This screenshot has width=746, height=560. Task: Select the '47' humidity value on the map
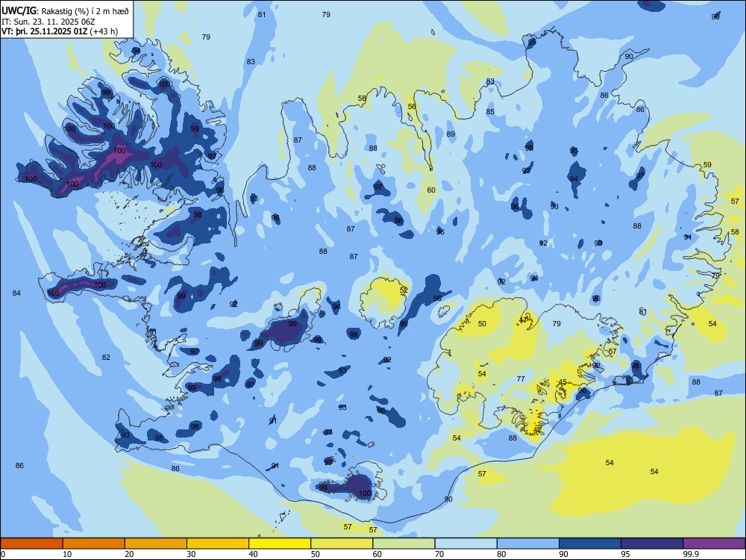click(524, 320)
